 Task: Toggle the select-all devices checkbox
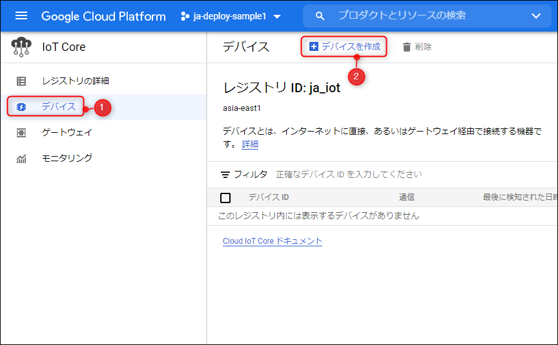(225, 197)
